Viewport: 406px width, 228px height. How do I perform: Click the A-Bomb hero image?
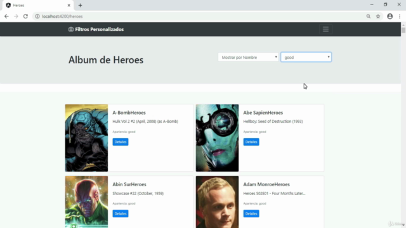click(86, 138)
